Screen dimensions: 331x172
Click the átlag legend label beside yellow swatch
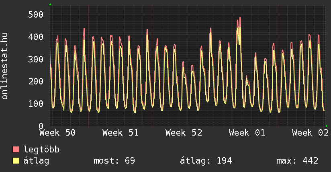tap(37, 161)
